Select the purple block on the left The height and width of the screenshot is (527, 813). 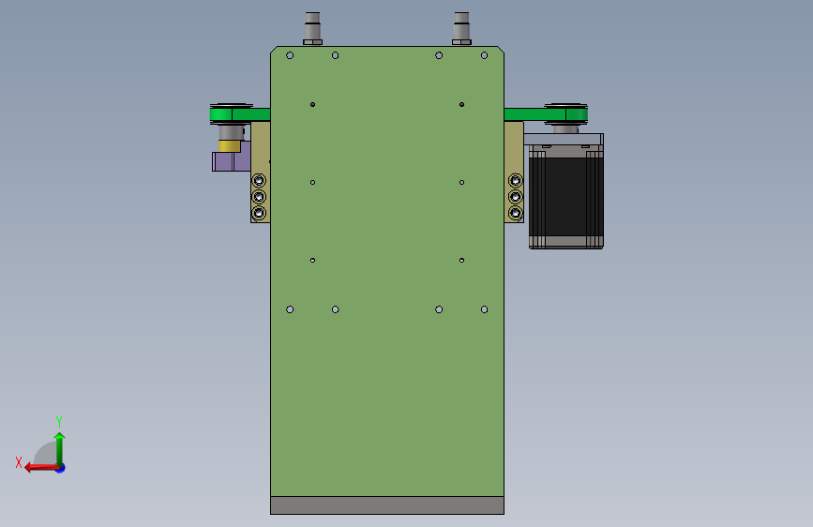[232, 161]
